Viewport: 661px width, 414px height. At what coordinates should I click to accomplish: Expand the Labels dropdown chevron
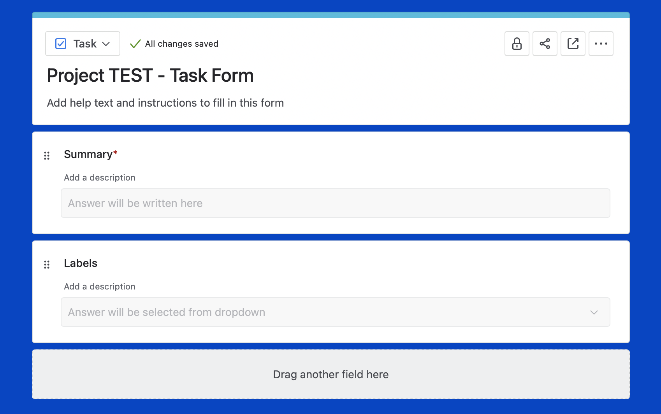594,312
